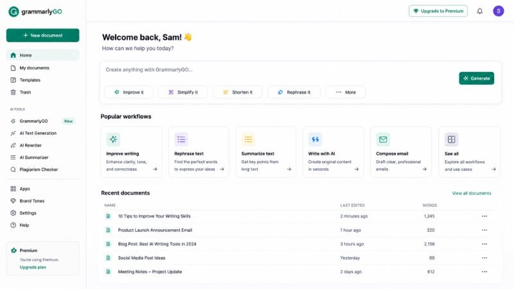Viewport: 514px width, 289px height.
Task: Open Meeting Notes – Project Update document
Action: (150, 272)
